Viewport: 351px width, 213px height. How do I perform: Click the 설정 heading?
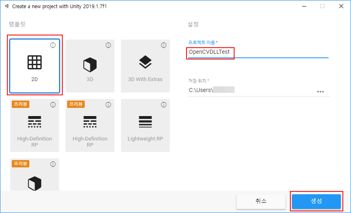point(193,24)
